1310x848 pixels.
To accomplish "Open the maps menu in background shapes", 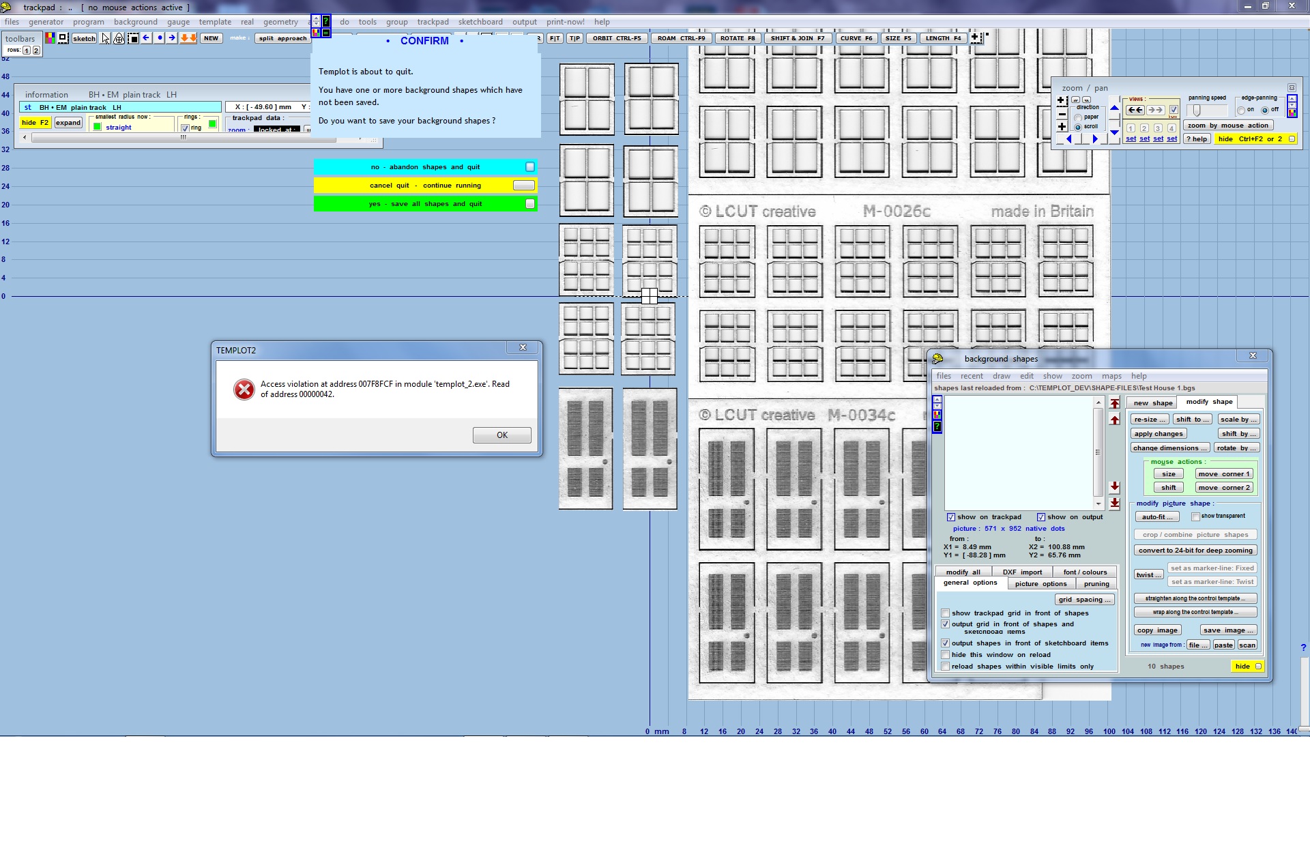I will tap(1111, 376).
